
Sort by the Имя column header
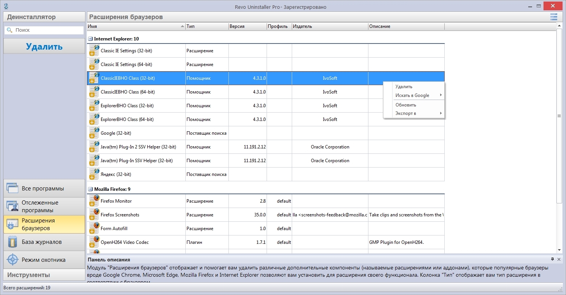click(x=136, y=26)
